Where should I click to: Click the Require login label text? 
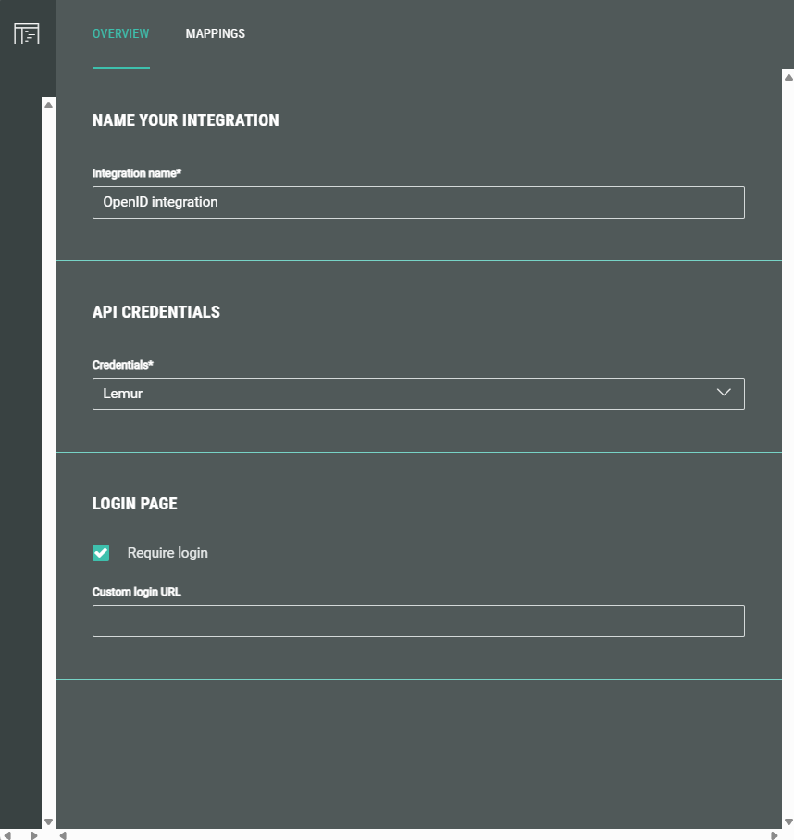(x=167, y=553)
